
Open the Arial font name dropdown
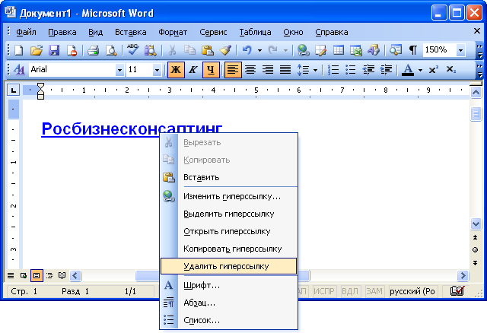(119, 70)
